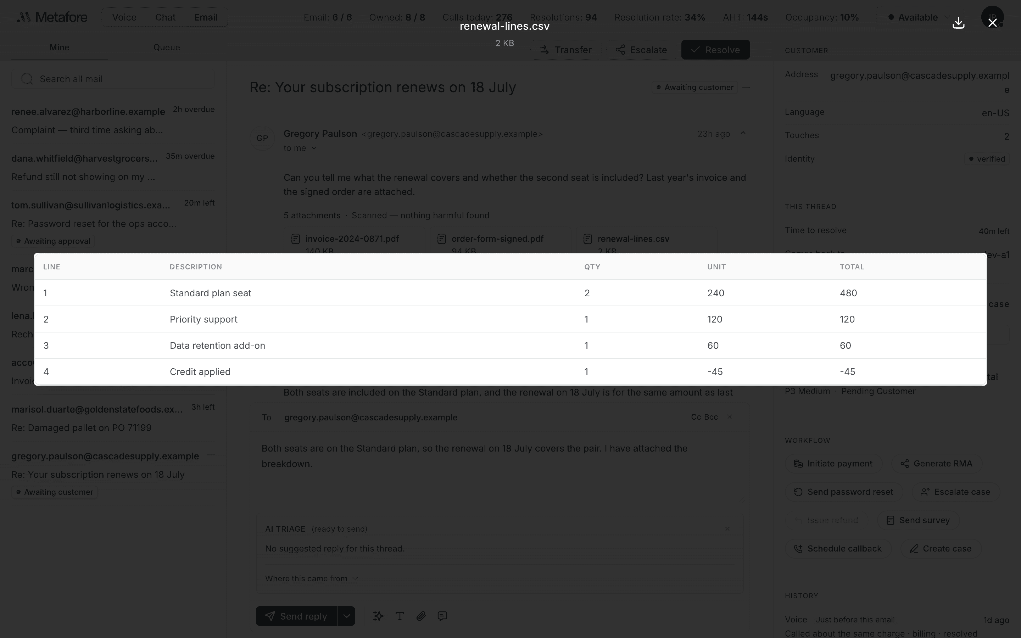Image resolution: width=1021 pixels, height=638 pixels.
Task: Open the renee.alvarez@harborline.example thread
Action: click(x=113, y=121)
